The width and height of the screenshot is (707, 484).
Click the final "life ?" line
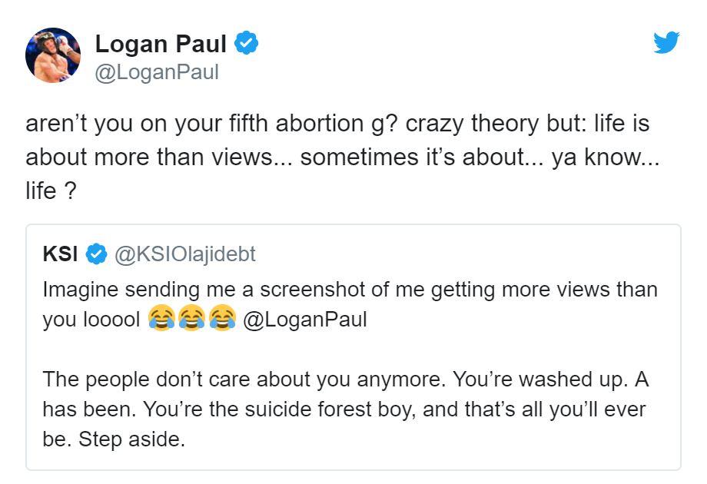point(51,191)
